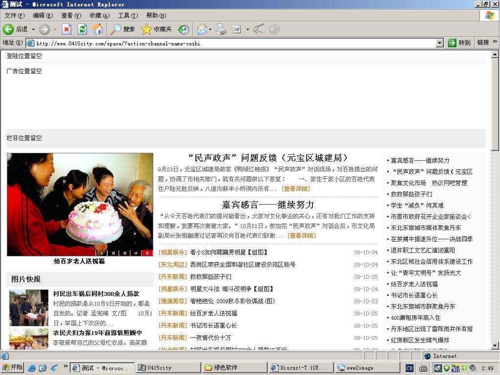Go to the home page via house icon
Screen dimensions: 500x375
[x=98, y=29]
